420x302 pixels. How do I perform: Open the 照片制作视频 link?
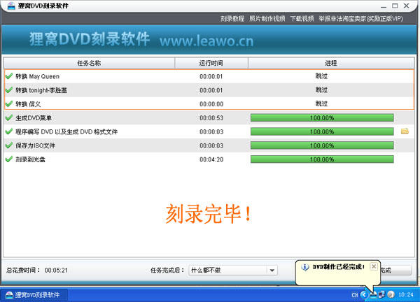(x=267, y=18)
